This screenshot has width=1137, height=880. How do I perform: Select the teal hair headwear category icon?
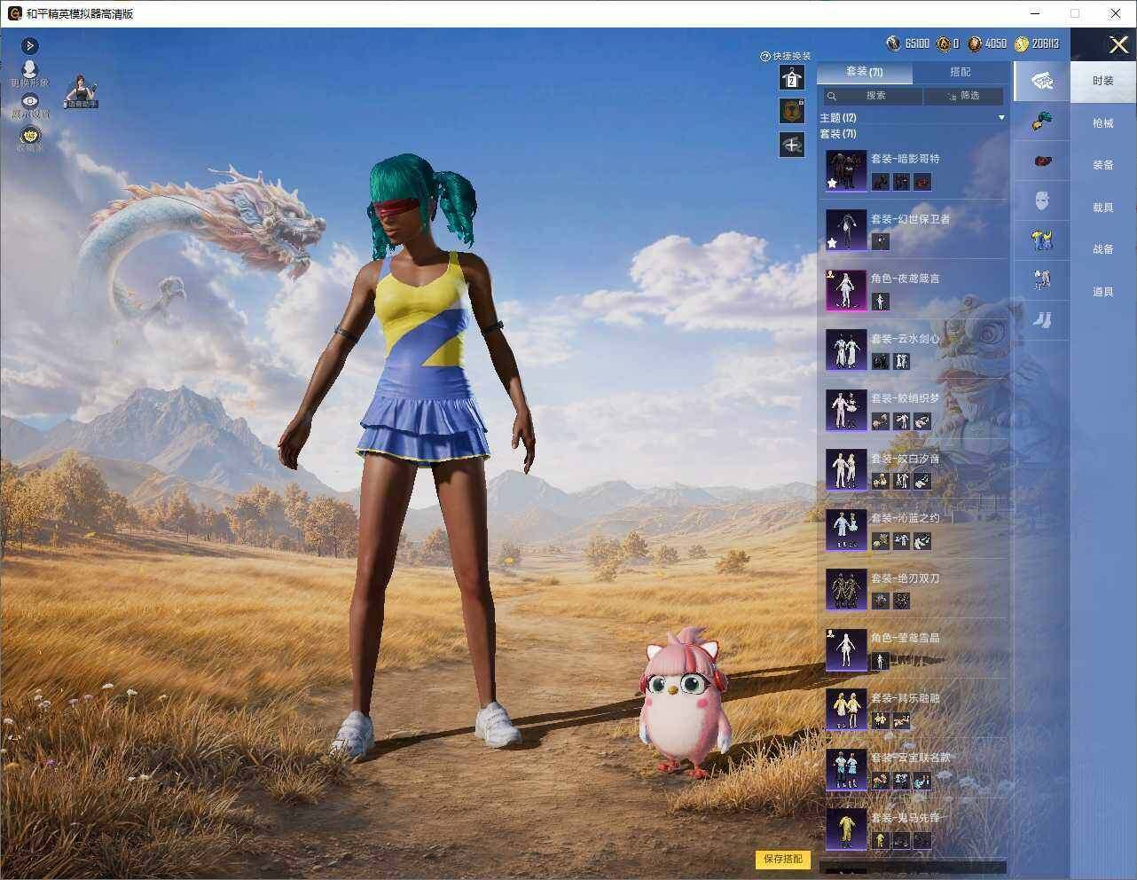(1042, 121)
